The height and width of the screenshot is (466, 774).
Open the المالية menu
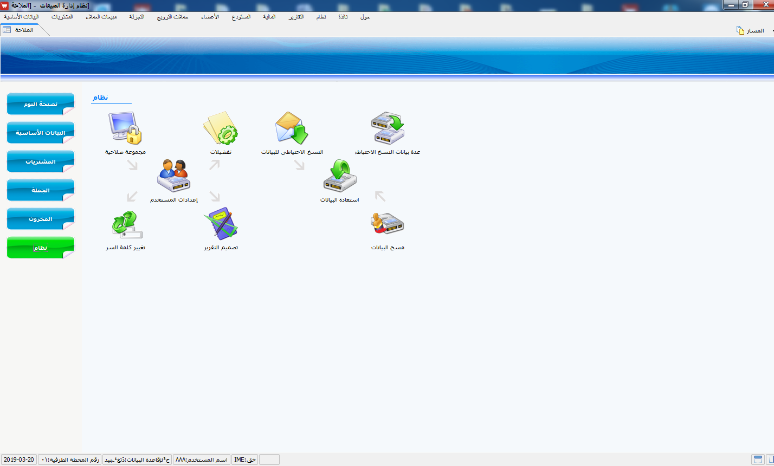[269, 17]
